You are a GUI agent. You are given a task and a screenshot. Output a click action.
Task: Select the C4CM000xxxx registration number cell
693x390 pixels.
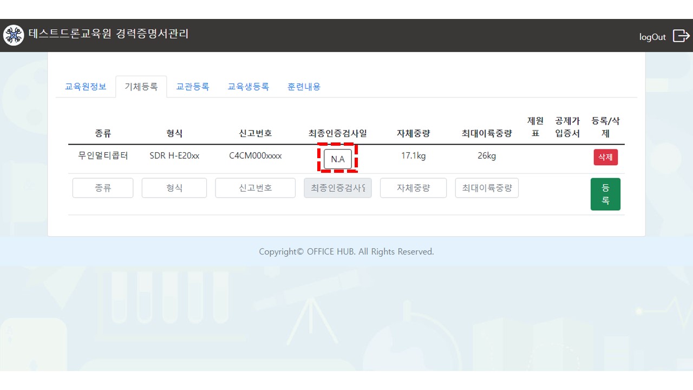[x=255, y=156]
